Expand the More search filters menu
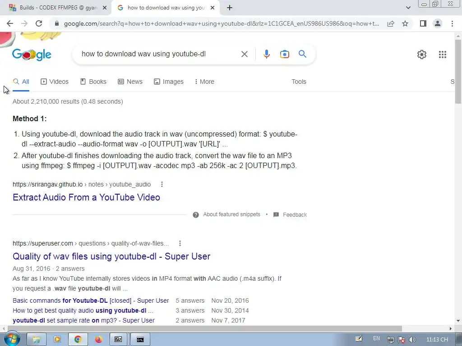Viewport: 462px width, 346px height. 204,82
